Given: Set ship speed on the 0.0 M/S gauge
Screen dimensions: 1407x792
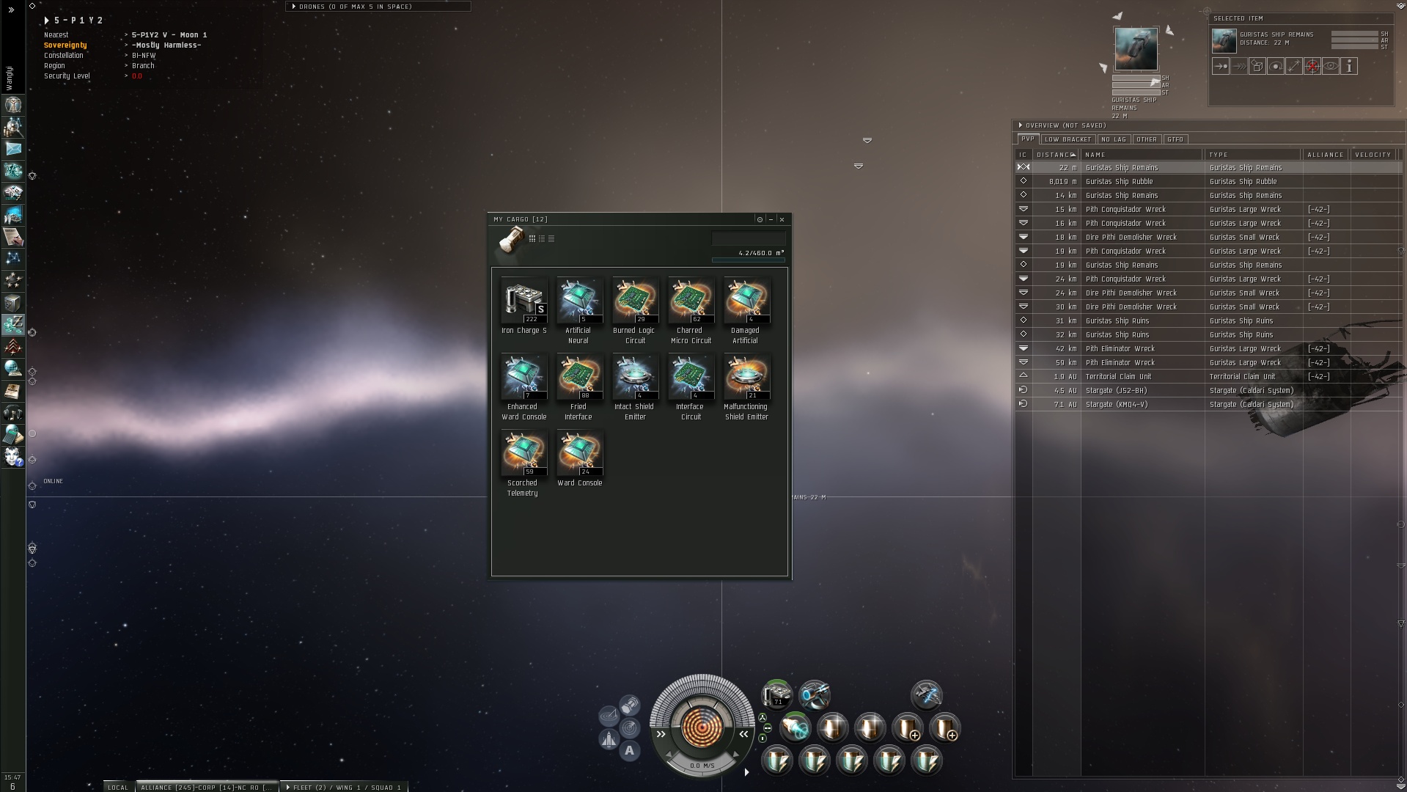Looking at the screenshot, I should pyautogui.click(x=702, y=766).
